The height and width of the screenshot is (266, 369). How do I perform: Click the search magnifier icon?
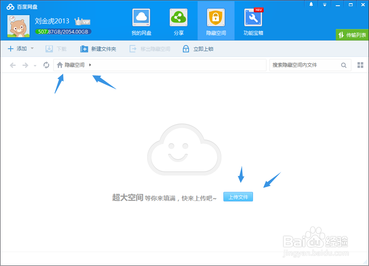344,65
